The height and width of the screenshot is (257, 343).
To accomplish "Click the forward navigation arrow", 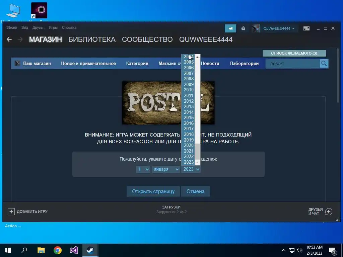I will [x=20, y=39].
